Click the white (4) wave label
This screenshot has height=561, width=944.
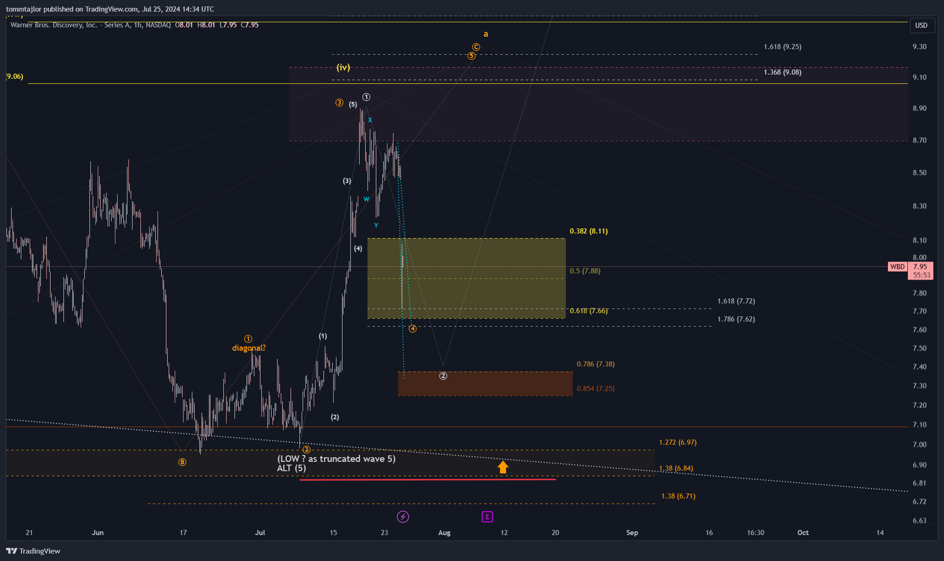coord(358,249)
